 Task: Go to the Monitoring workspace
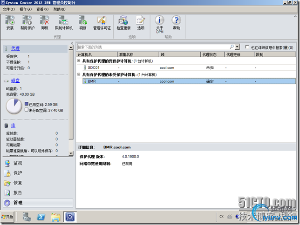(18, 163)
